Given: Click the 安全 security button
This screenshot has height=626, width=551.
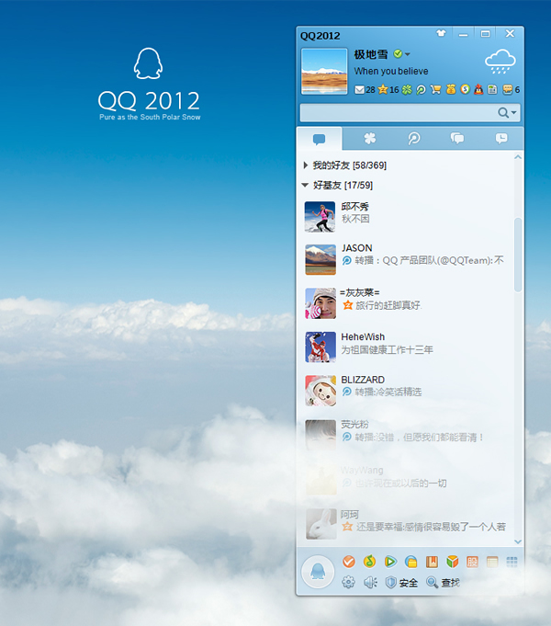Looking at the screenshot, I should pyautogui.click(x=401, y=583).
